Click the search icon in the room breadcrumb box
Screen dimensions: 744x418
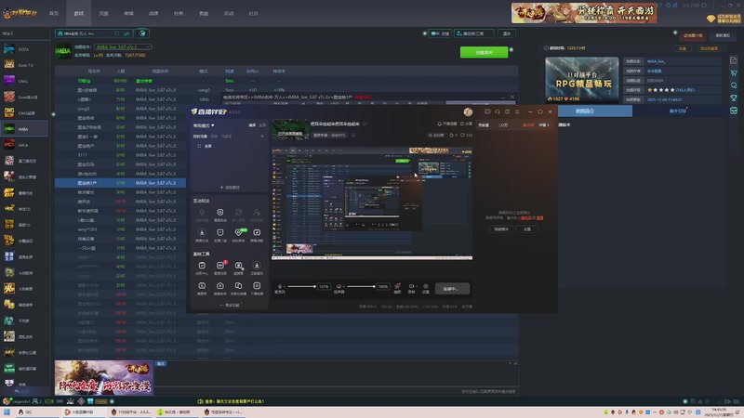coord(117,33)
